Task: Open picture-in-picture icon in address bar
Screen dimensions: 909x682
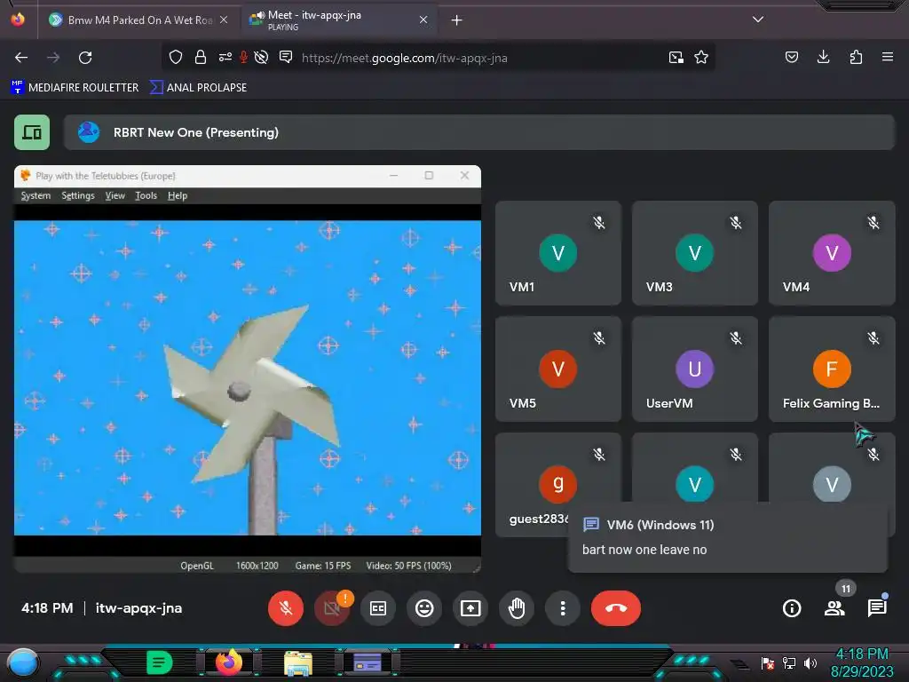Action: (x=676, y=57)
